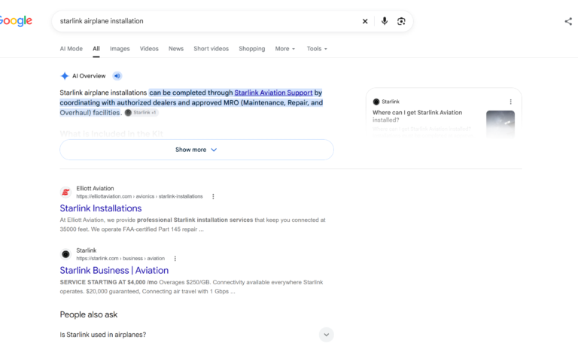Select the All results tab
This screenshot has width=578, height=343.
[96, 49]
